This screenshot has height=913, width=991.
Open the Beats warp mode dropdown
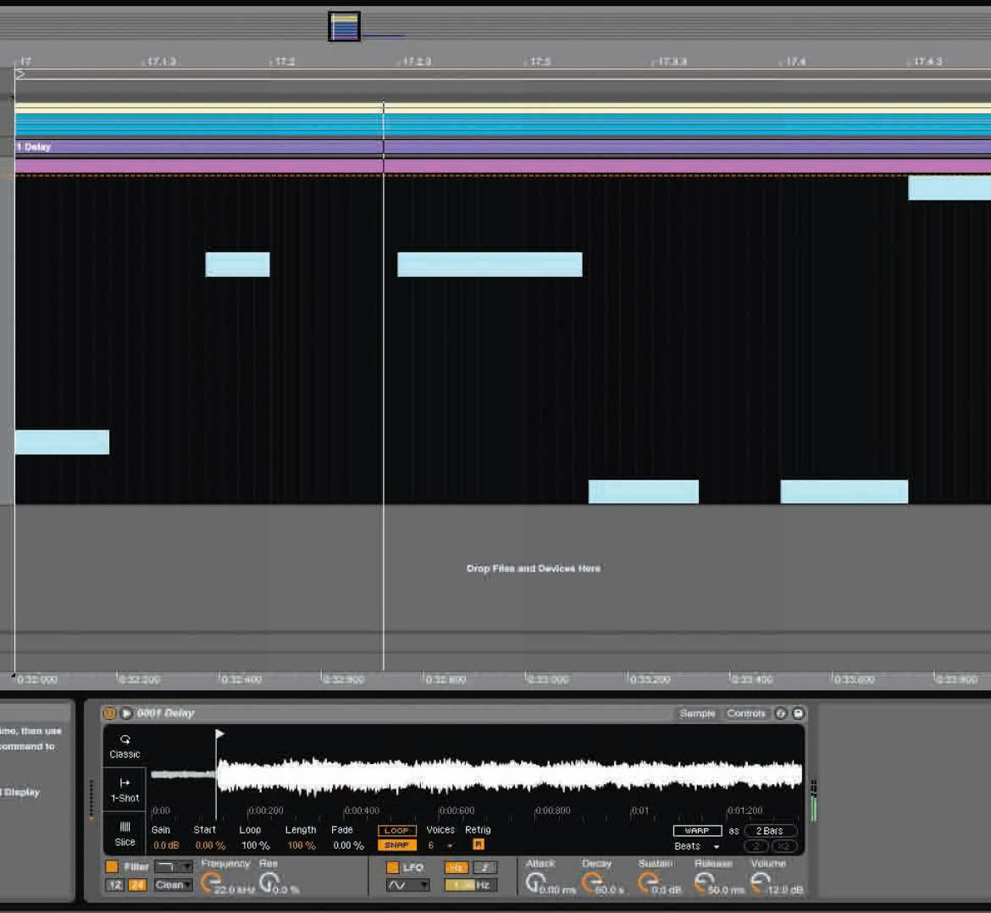(697, 846)
